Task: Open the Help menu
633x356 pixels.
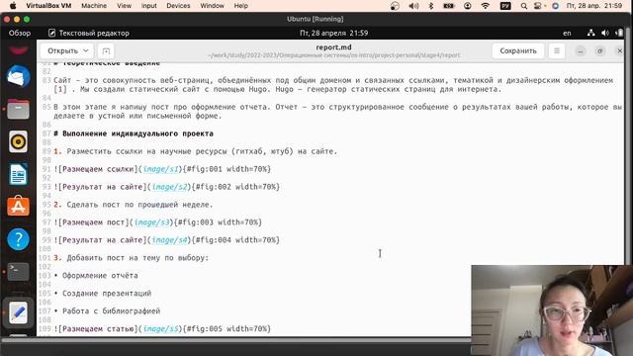Action: [241, 6]
